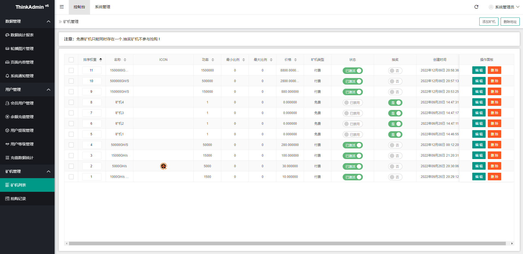Open 余额充值管理 in the sidebar
This screenshot has width=523, height=254.
[22, 117]
